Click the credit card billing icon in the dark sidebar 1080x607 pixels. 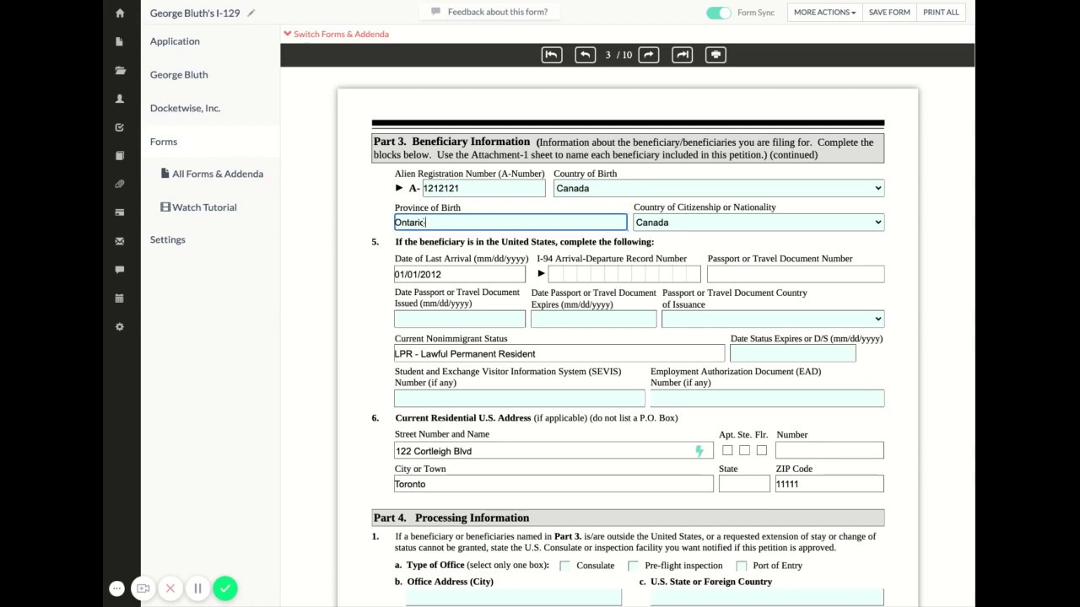coord(120,212)
